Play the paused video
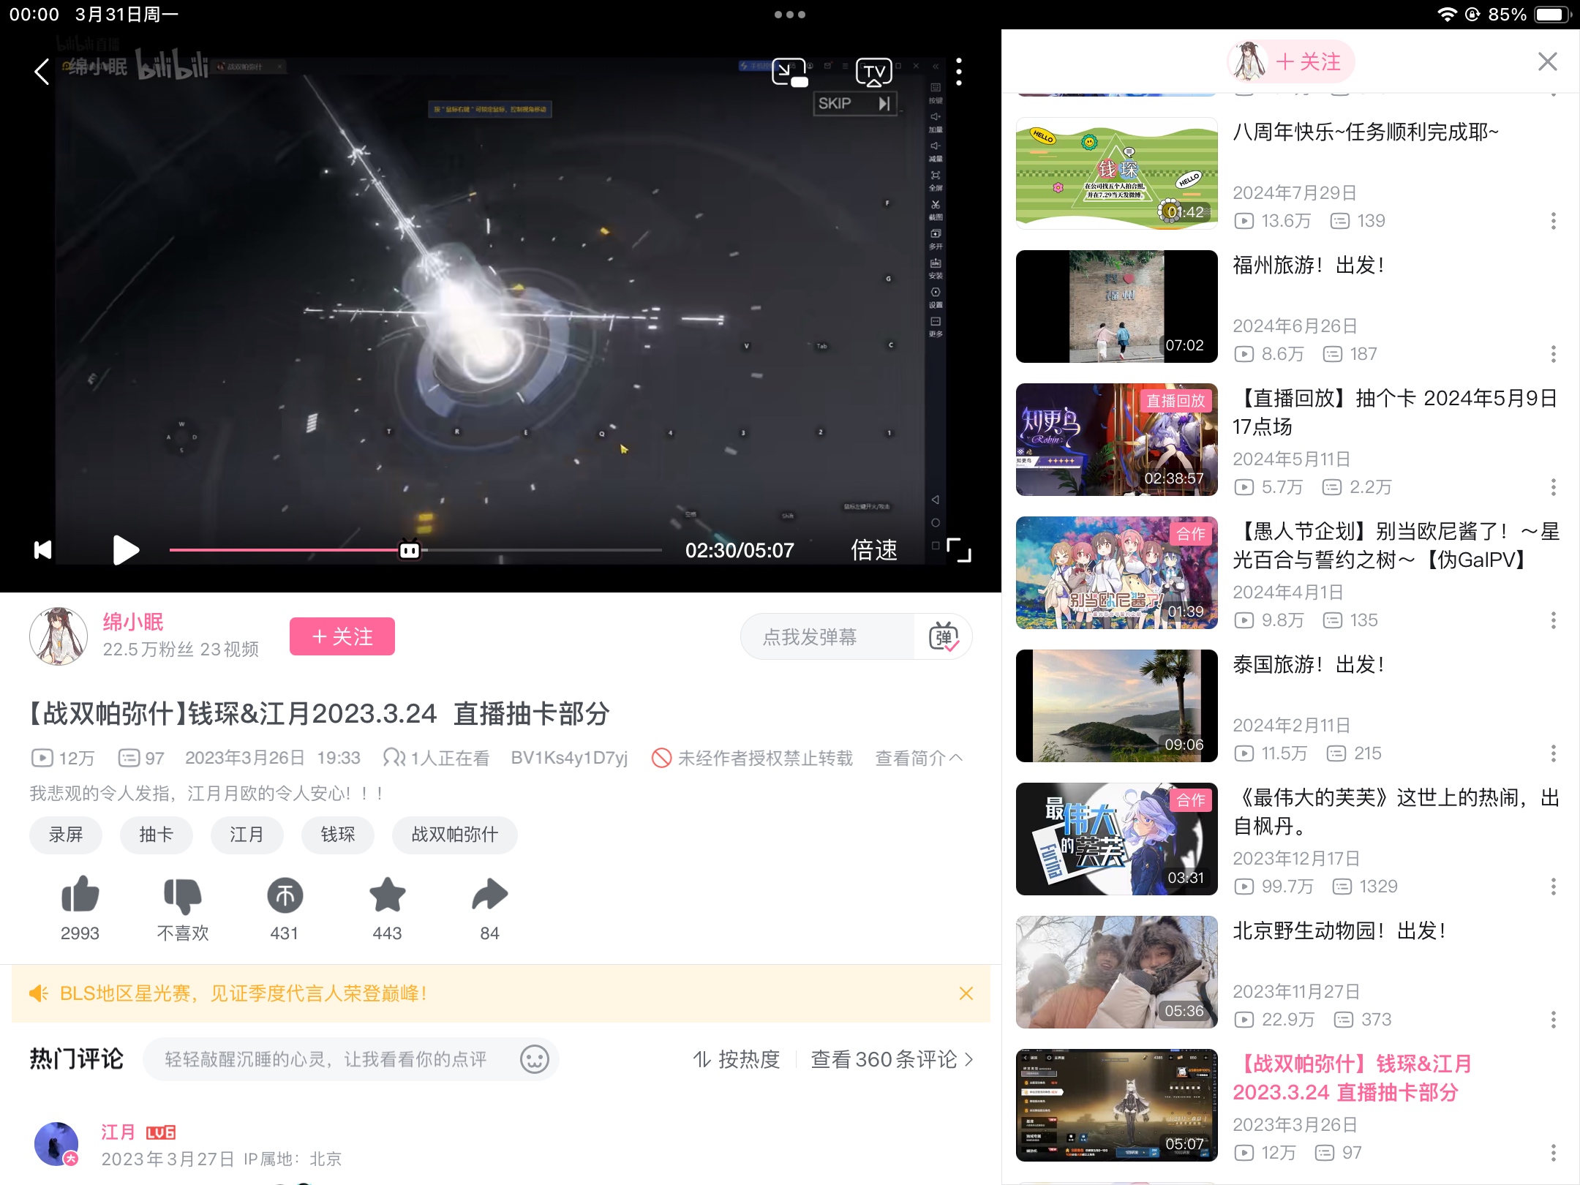Image resolution: width=1580 pixels, height=1185 pixels. pyautogui.click(x=125, y=550)
